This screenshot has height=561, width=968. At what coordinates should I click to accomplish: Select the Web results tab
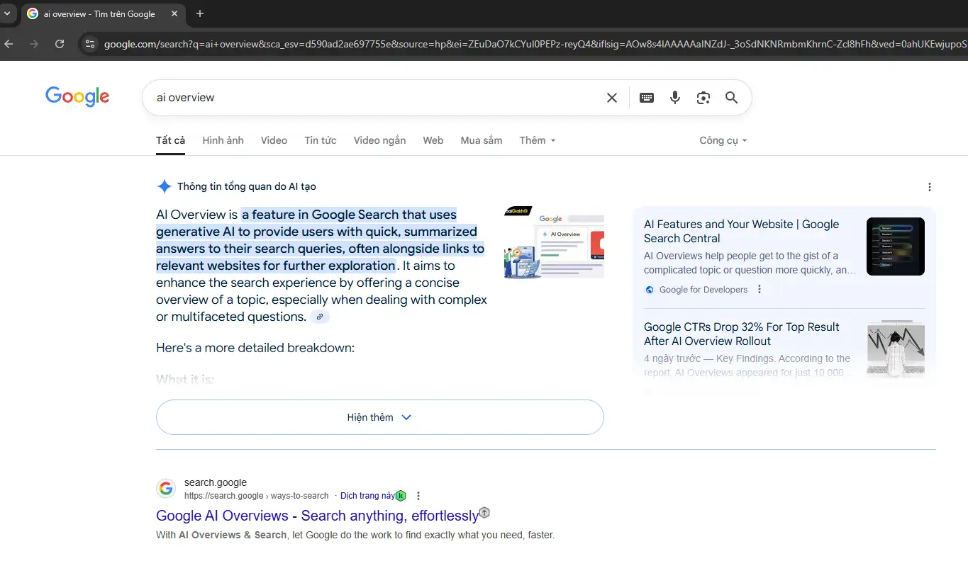coord(433,140)
